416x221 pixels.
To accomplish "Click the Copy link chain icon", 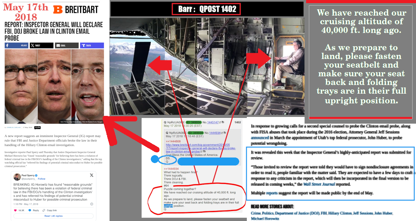I will (44, 210).
